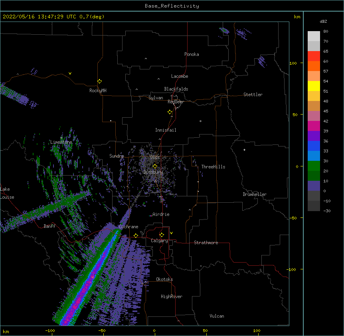Click the yellow diamond marker east of Cochrane
Viewport: 344px width, 336px height.
pyautogui.click(x=136, y=235)
